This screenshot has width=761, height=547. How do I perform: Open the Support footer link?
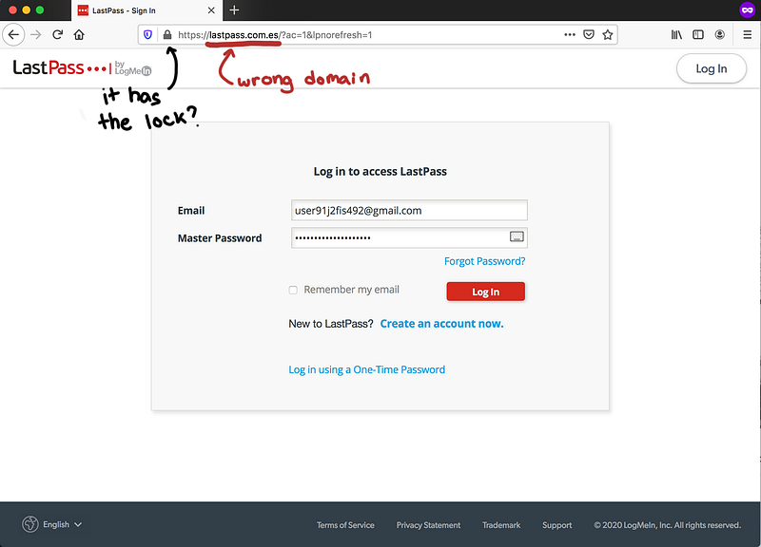coord(557,525)
